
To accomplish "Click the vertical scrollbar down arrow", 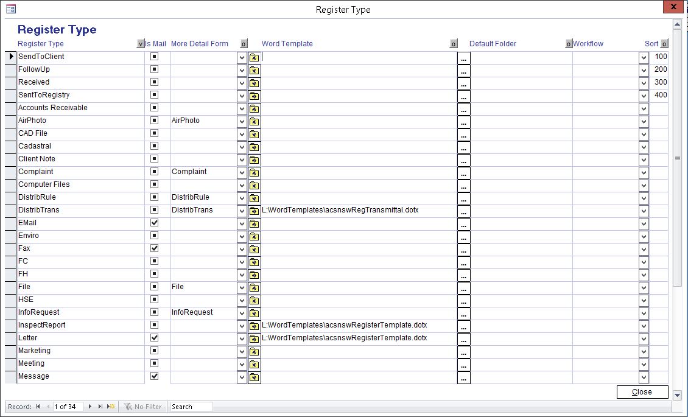I will (678, 395).
